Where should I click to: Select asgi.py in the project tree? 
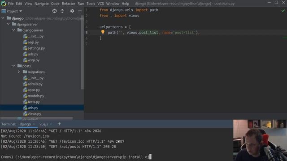click(33, 42)
